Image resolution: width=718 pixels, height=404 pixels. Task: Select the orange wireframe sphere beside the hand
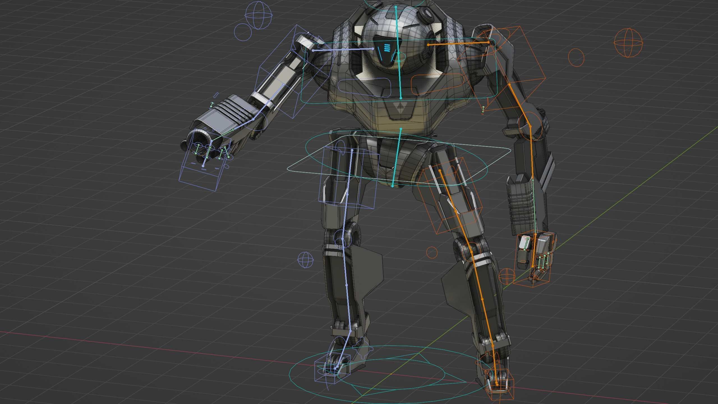(x=507, y=276)
